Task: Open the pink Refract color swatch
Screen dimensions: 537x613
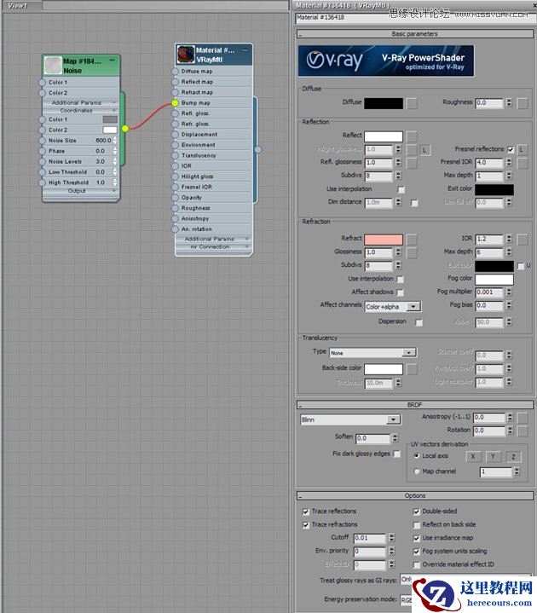Action: point(384,240)
